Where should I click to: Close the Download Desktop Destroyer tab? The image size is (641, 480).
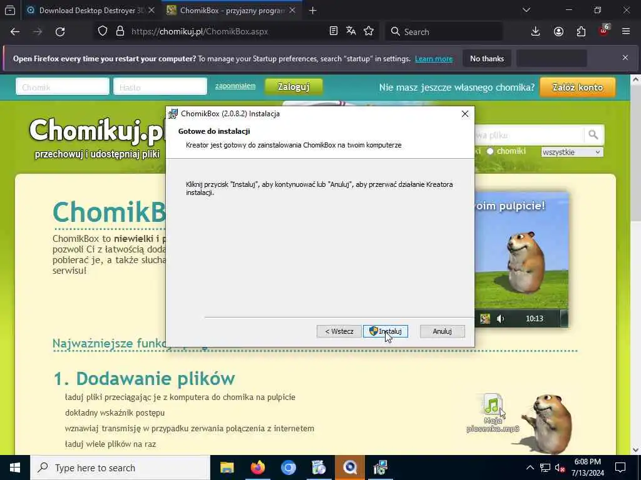click(x=151, y=11)
